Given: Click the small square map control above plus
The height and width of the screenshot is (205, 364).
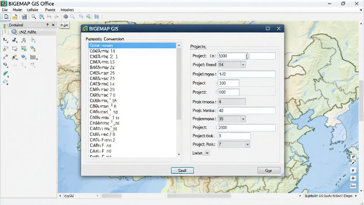Looking at the screenshot, I should pyautogui.click(x=353, y=170).
